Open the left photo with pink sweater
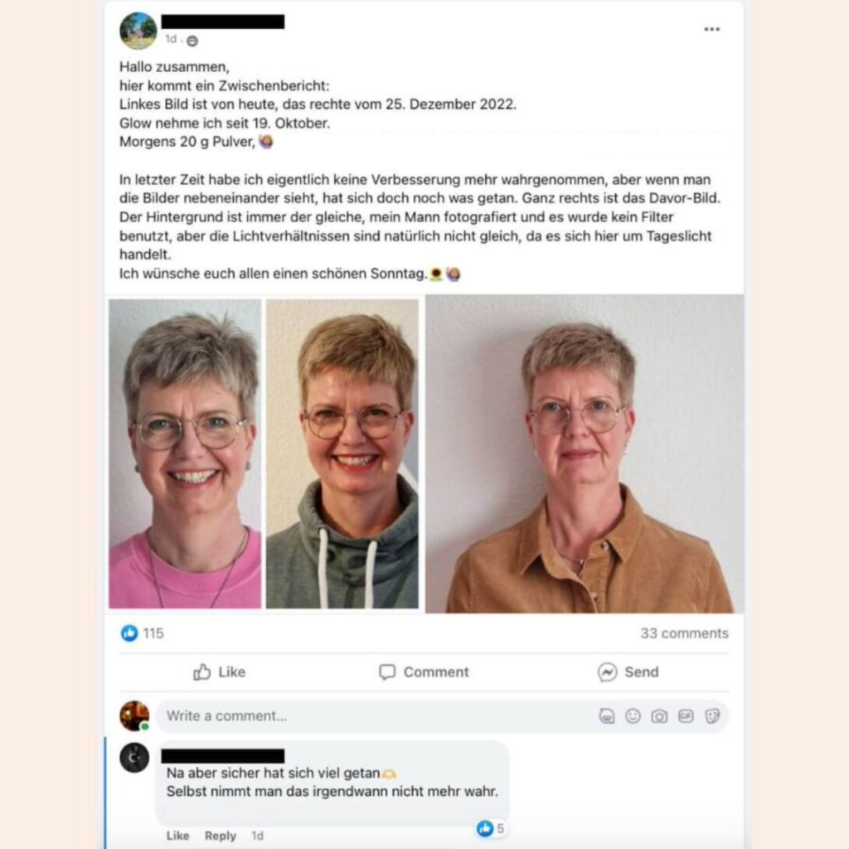849x849 pixels. [185, 454]
